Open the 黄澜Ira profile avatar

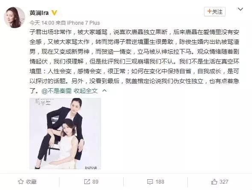point(15,17)
